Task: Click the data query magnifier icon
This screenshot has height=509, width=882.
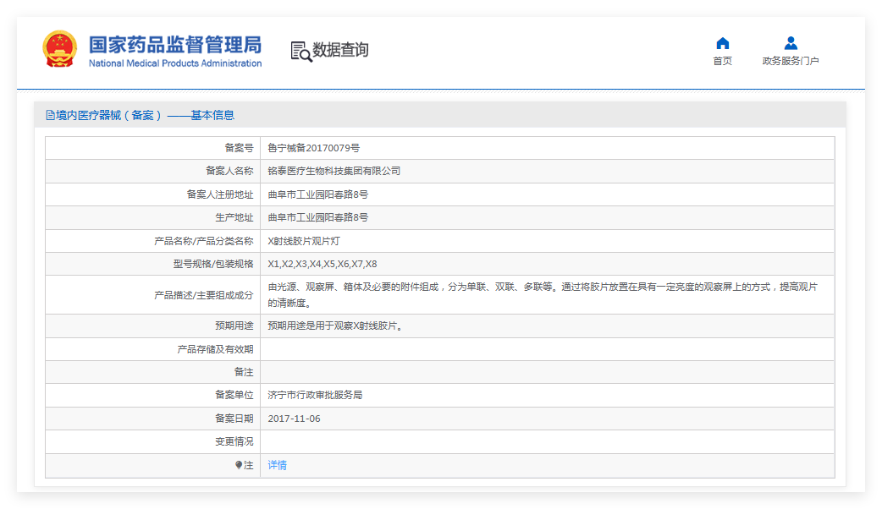Action: (x=301, y=51)
